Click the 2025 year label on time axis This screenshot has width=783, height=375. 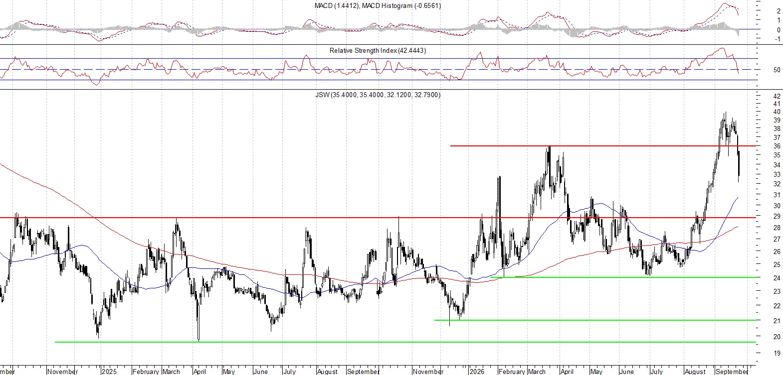[x=109, y=371]
